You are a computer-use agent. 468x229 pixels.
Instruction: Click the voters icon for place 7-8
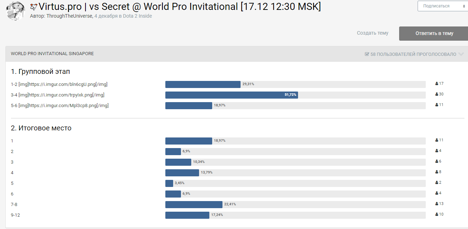coord(437,204)
